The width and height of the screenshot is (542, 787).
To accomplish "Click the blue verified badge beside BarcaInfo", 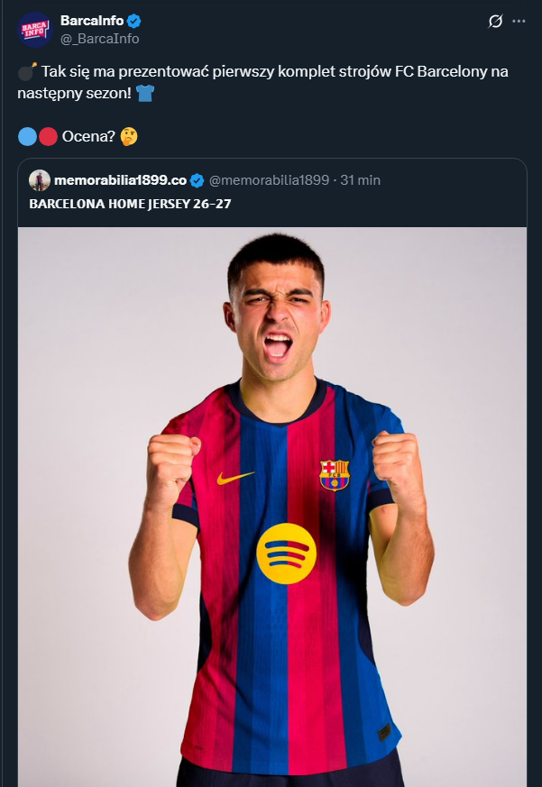I will click(133, 21).
